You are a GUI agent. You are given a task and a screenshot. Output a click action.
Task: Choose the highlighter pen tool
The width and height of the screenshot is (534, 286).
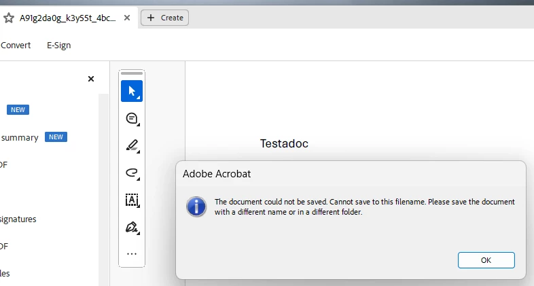[x=132, y=146]
